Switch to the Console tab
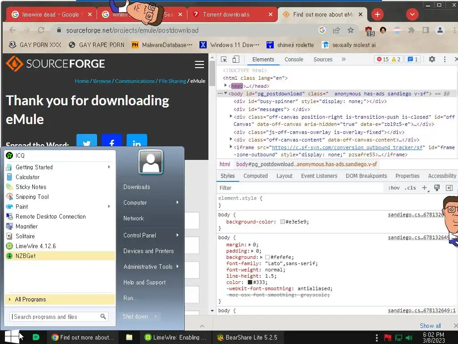 click(294, 60)
